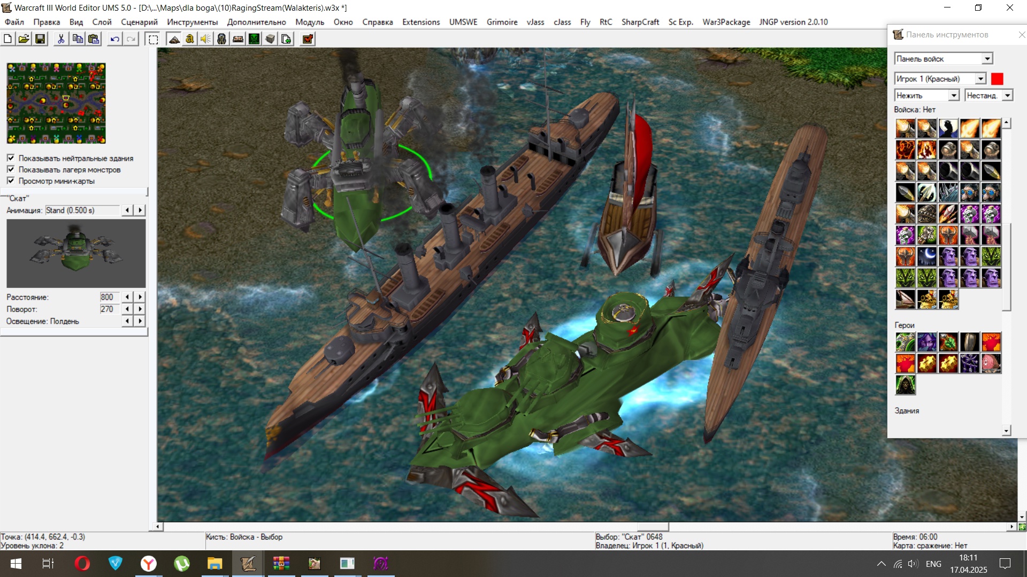
Task: Click the red player color swatch
Action: [x=997, y=79]
